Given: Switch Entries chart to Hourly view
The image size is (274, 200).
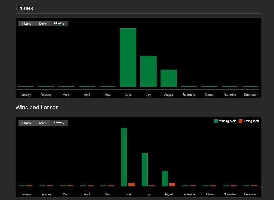Looking at the screenshot, I should tap(26, 23).
